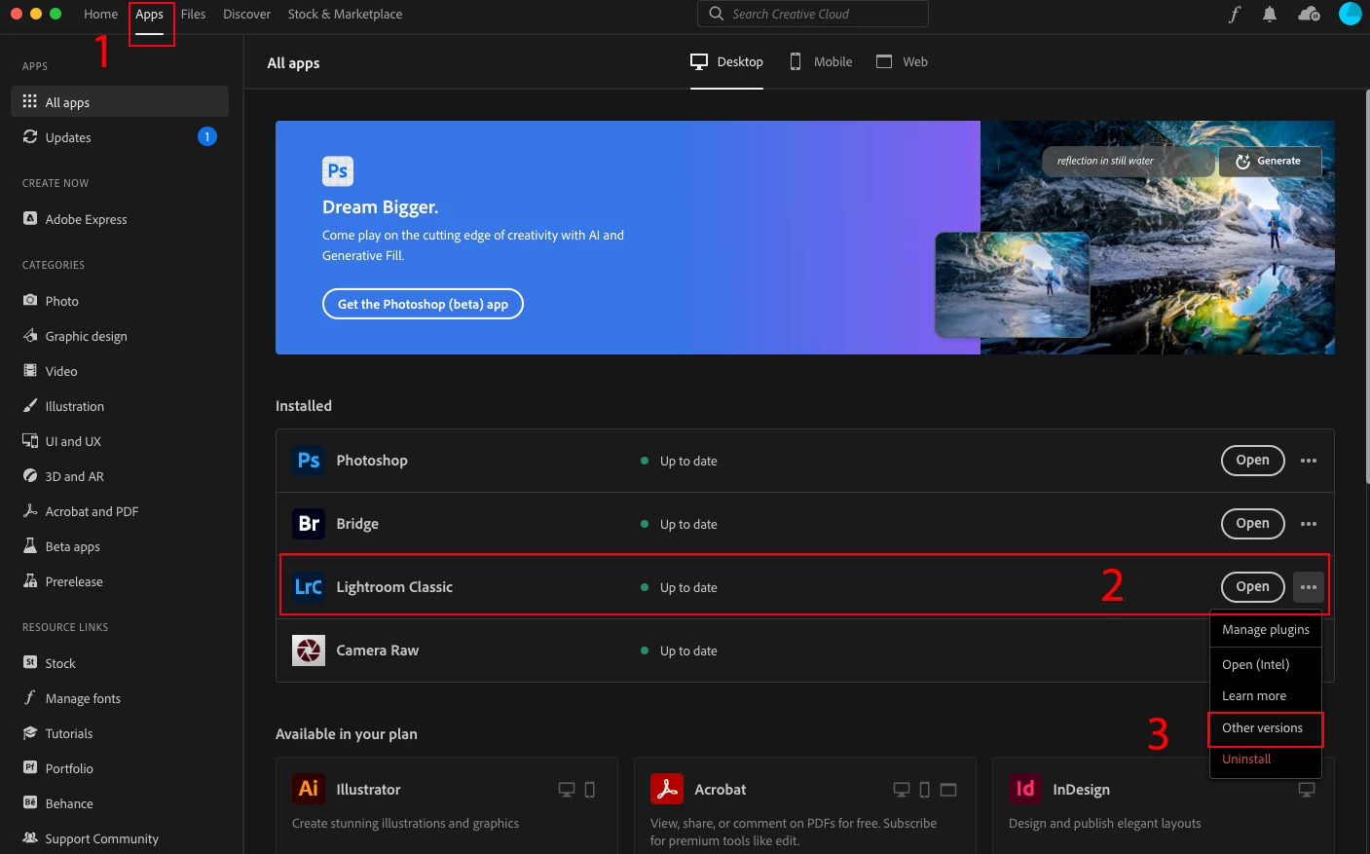Image resolution: width=1370 pixels, height=854 pixels.
Task: Click the Search Creative Cloud field
Action: point(813,14)
